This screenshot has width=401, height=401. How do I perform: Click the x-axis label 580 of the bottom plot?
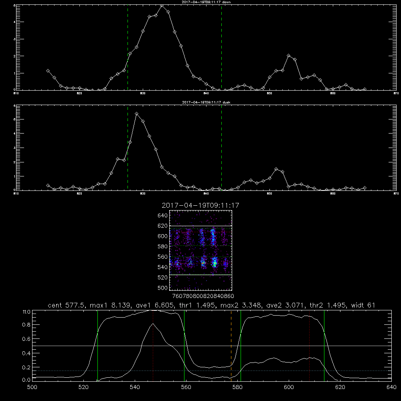click(x=237, y=387)
